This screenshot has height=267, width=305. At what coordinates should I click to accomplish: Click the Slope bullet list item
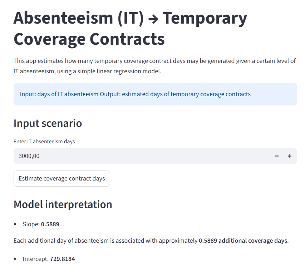click(x=41, y=224)
